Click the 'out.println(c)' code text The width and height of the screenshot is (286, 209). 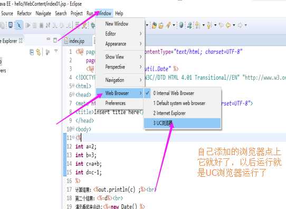117,189
